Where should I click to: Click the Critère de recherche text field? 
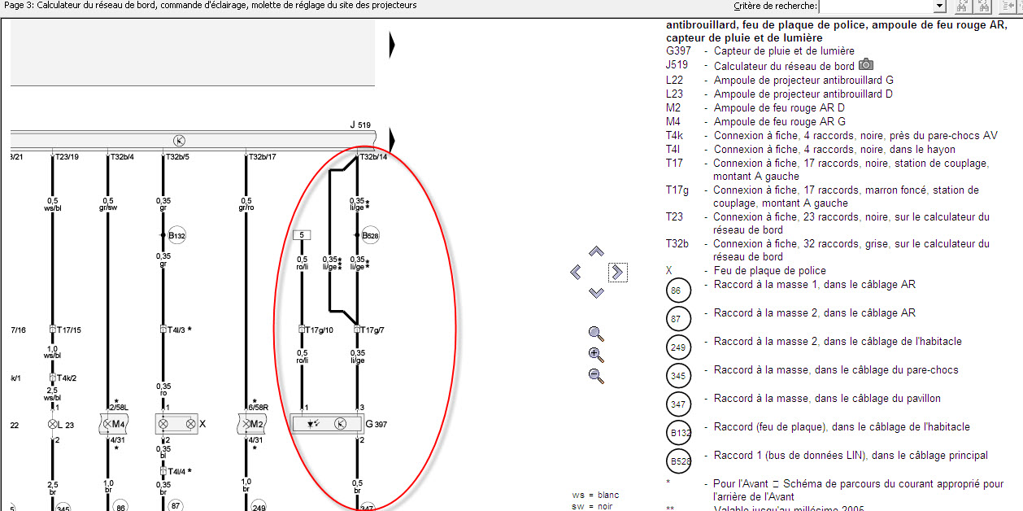877,7
